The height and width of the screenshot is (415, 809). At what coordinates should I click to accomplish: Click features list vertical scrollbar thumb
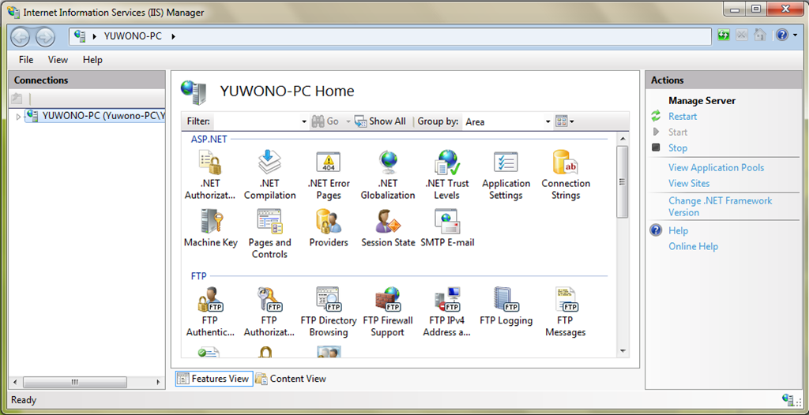point(623,181)
